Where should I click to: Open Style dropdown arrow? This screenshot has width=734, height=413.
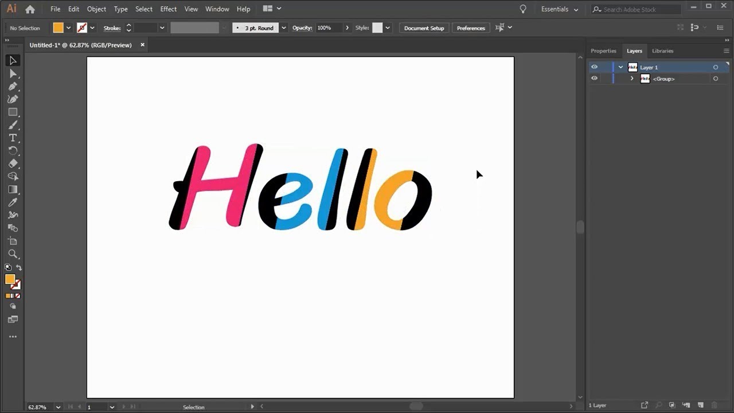388,28
